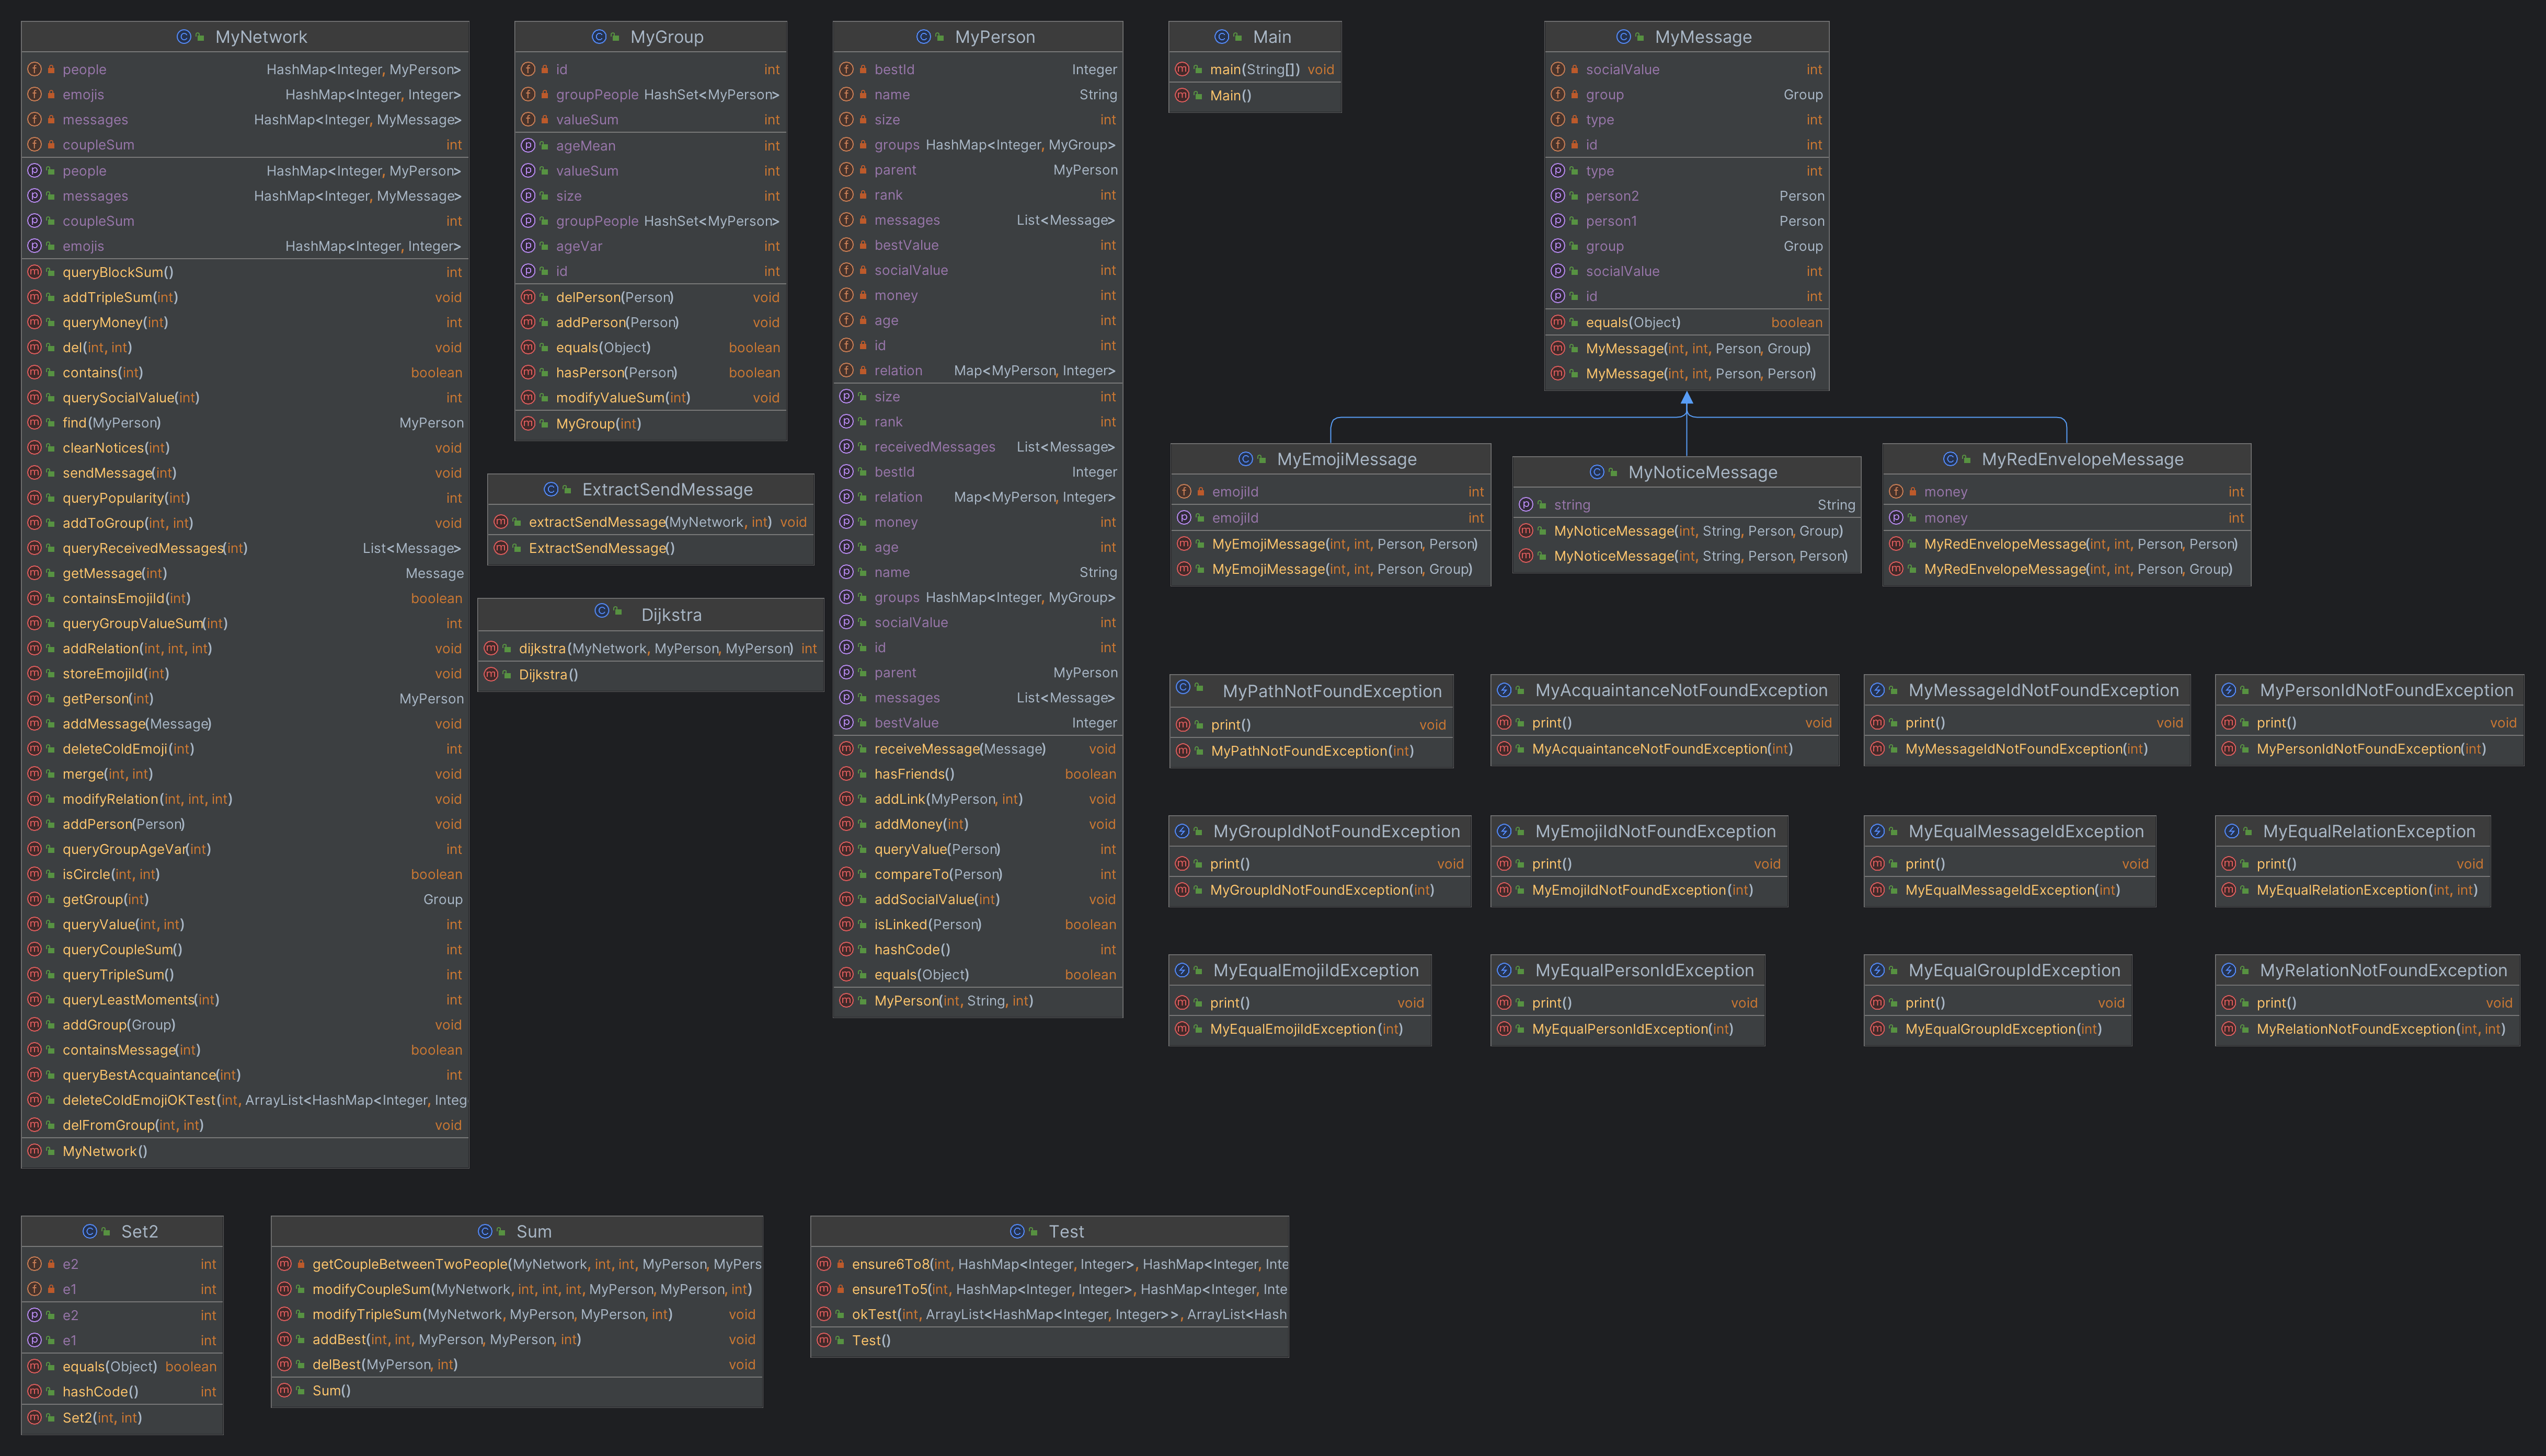Click the property icon beside ageMean in MyGroup
This screenshot has height=1456, width=2546.
click(528, 146)
